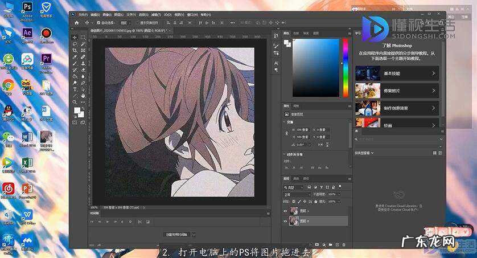This screenshot has height=258, width=477.
Task: Toggle Quick Mask mode icon
Action: tap(75, 122)
